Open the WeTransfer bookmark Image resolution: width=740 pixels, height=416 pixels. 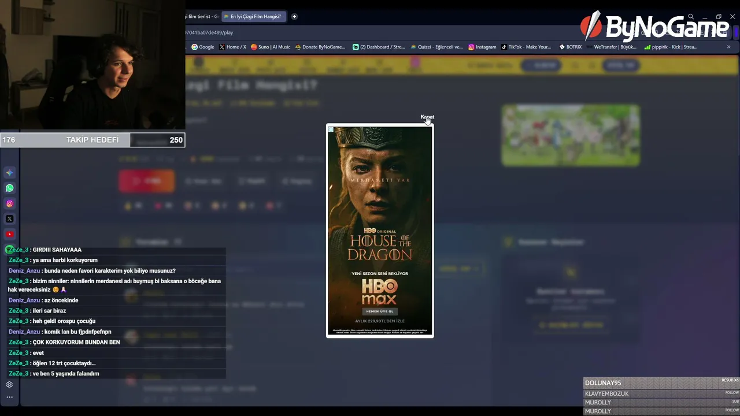point(612,47)
